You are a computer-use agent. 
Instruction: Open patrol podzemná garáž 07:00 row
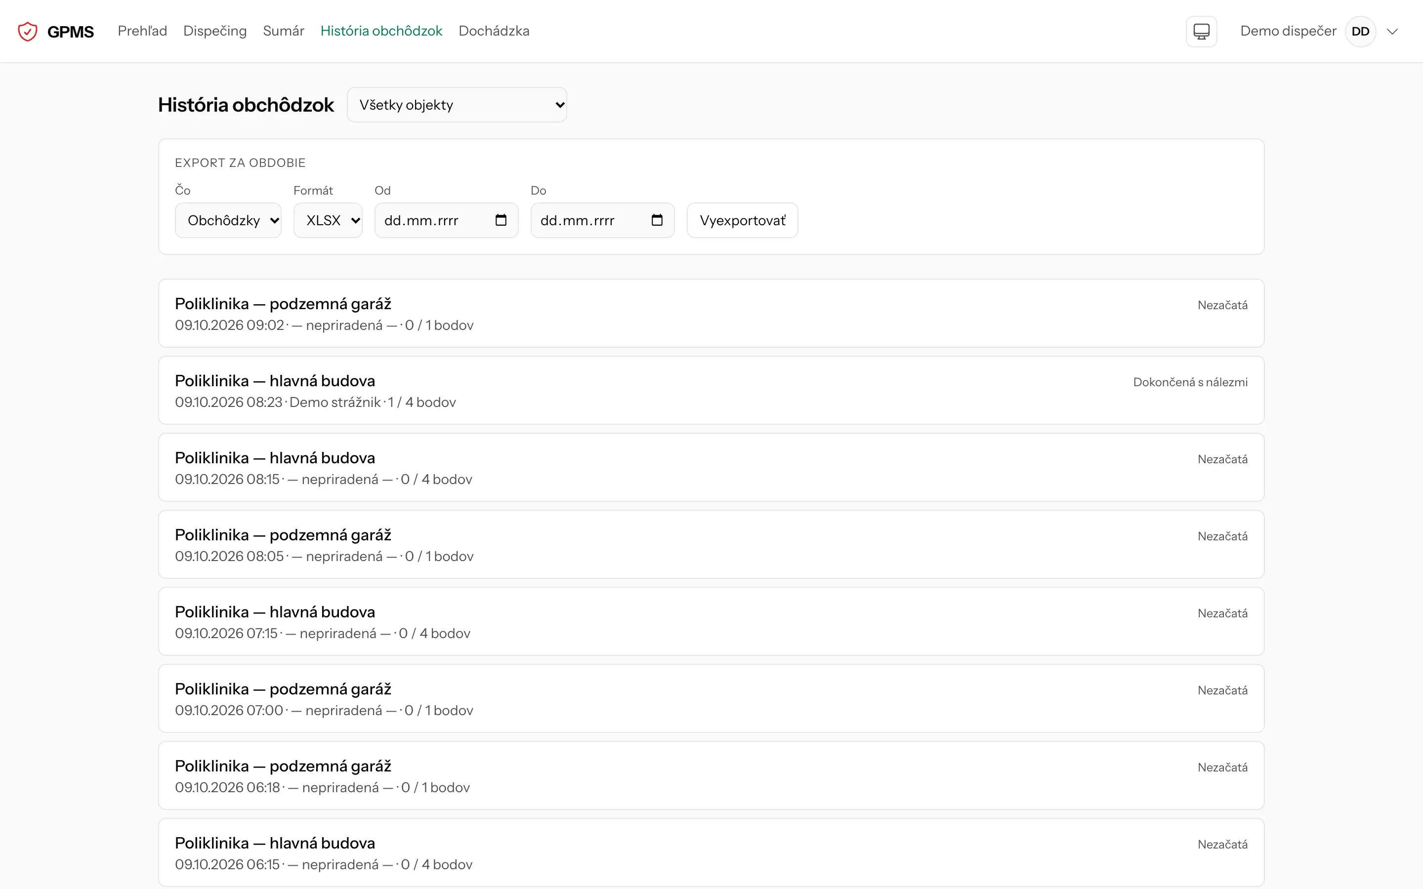[x=711, y=698]
